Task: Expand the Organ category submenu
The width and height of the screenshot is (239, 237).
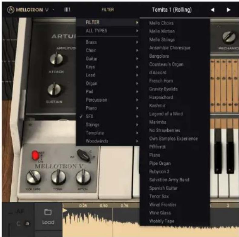Action: pyautogui.click(x=108, y=83)
